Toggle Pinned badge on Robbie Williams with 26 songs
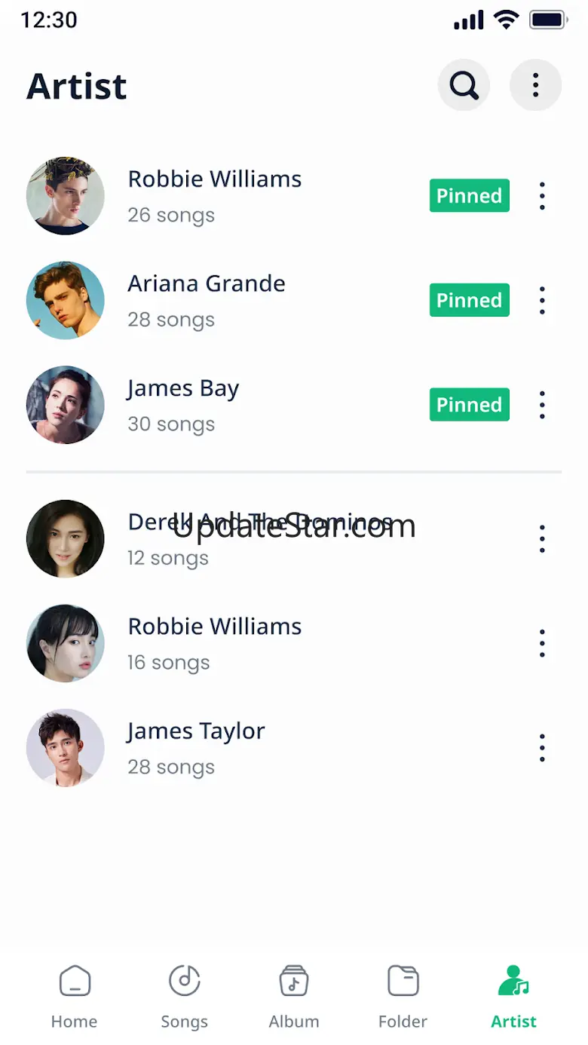This screenshot has width=588, height=1045. click(x=469, y=196)
